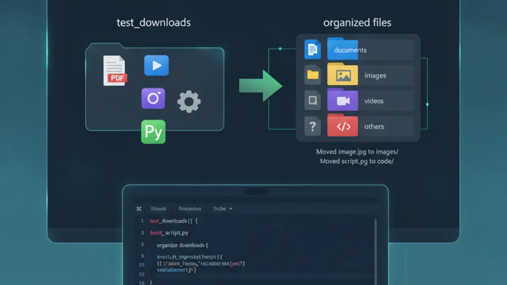Click the X icon in editor toolbar
Screen dimensions: 507x285
pyautogui.click(x=139, y=209)
